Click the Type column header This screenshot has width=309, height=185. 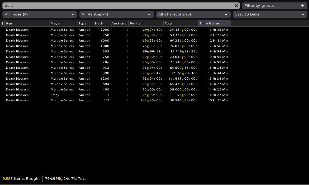(x=85, y=23)
